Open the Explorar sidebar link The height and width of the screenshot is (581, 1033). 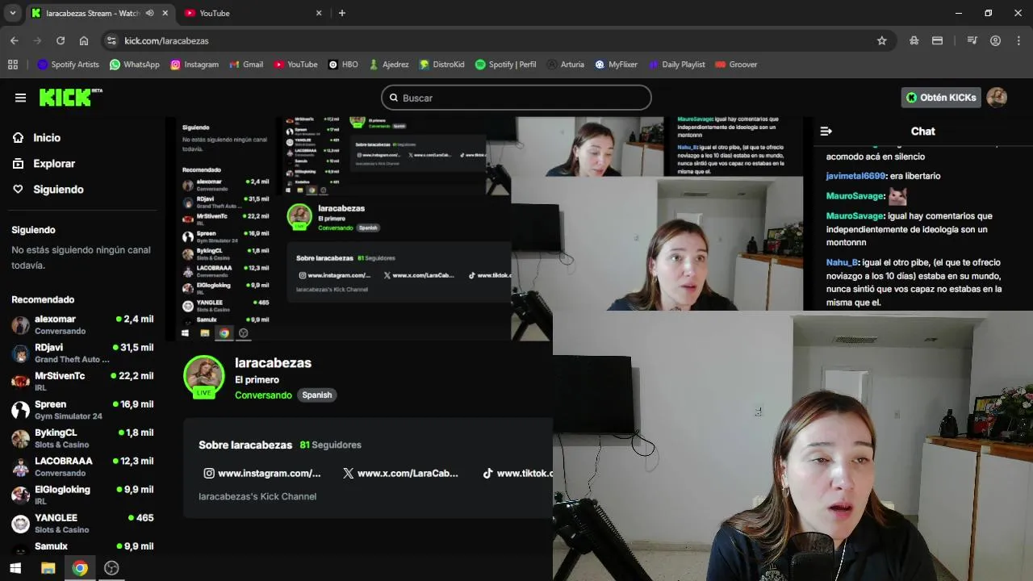(54, 164)
